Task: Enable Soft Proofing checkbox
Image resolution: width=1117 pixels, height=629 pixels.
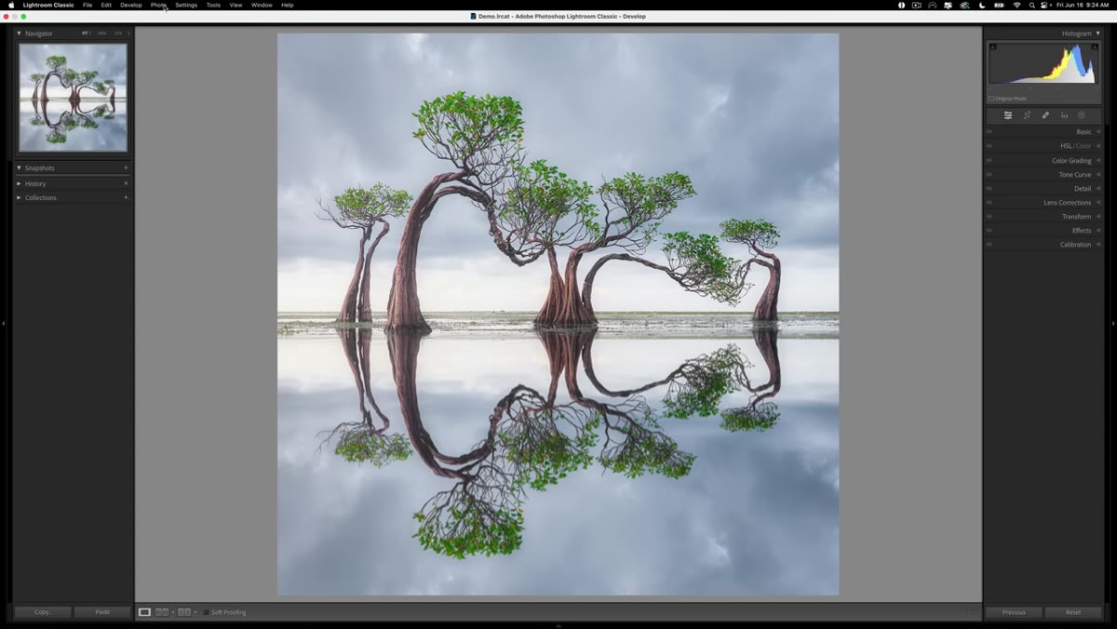Action: click(207, 612)
